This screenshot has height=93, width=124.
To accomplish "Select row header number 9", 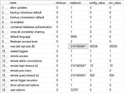I will point(5,46).
